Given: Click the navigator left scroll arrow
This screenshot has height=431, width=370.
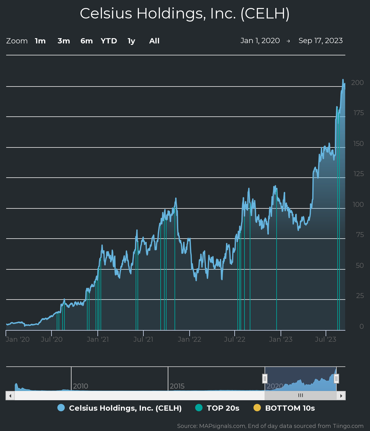Looking at the screenshot, I should click(x=10, y=396).
